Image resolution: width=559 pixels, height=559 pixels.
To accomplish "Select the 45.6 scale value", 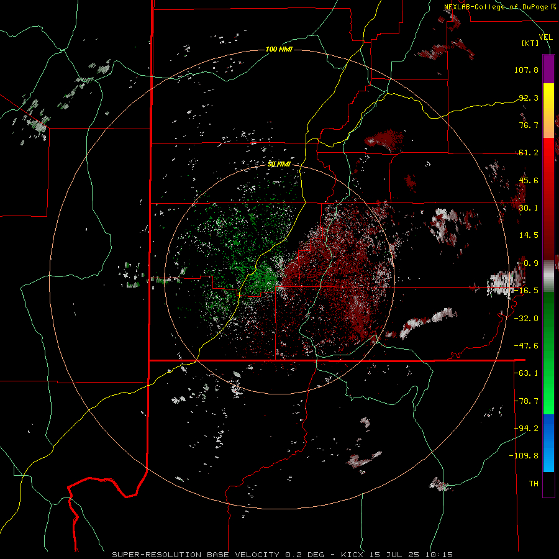I will click(529, 180).
